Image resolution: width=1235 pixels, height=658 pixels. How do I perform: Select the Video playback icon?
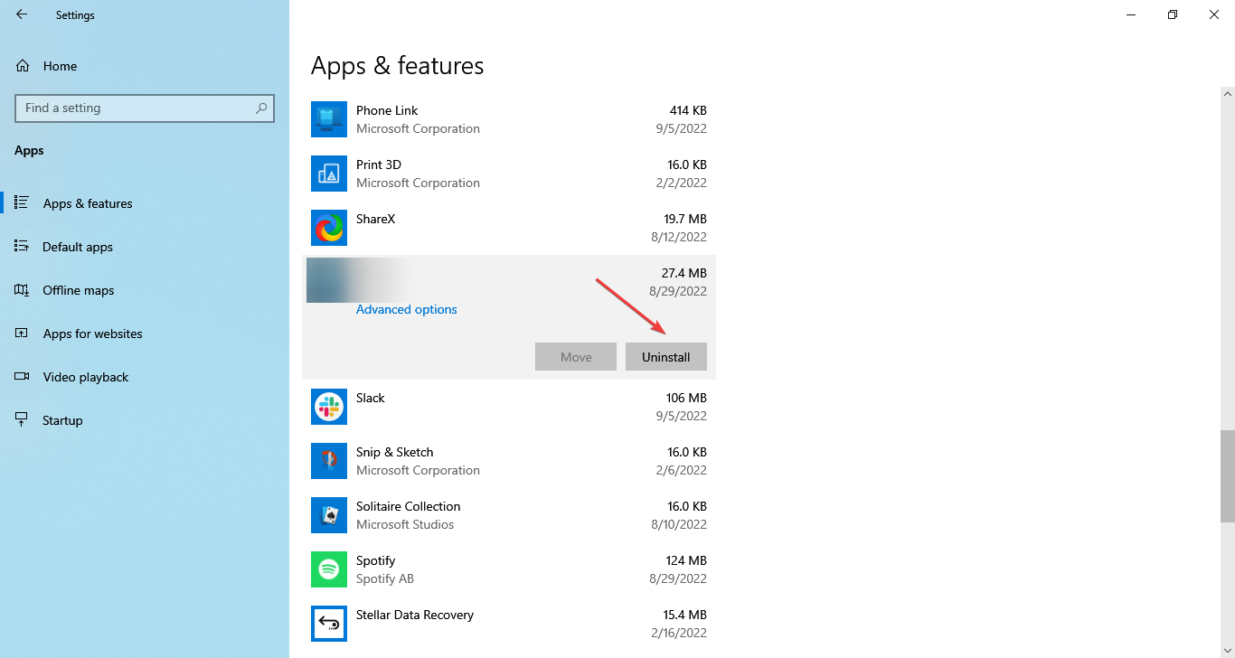coord(22,376)
